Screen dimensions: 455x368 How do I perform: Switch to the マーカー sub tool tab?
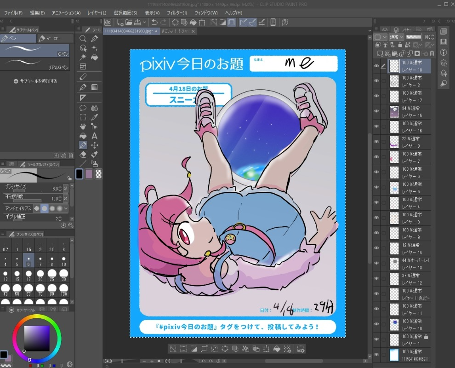click(55, 39)
